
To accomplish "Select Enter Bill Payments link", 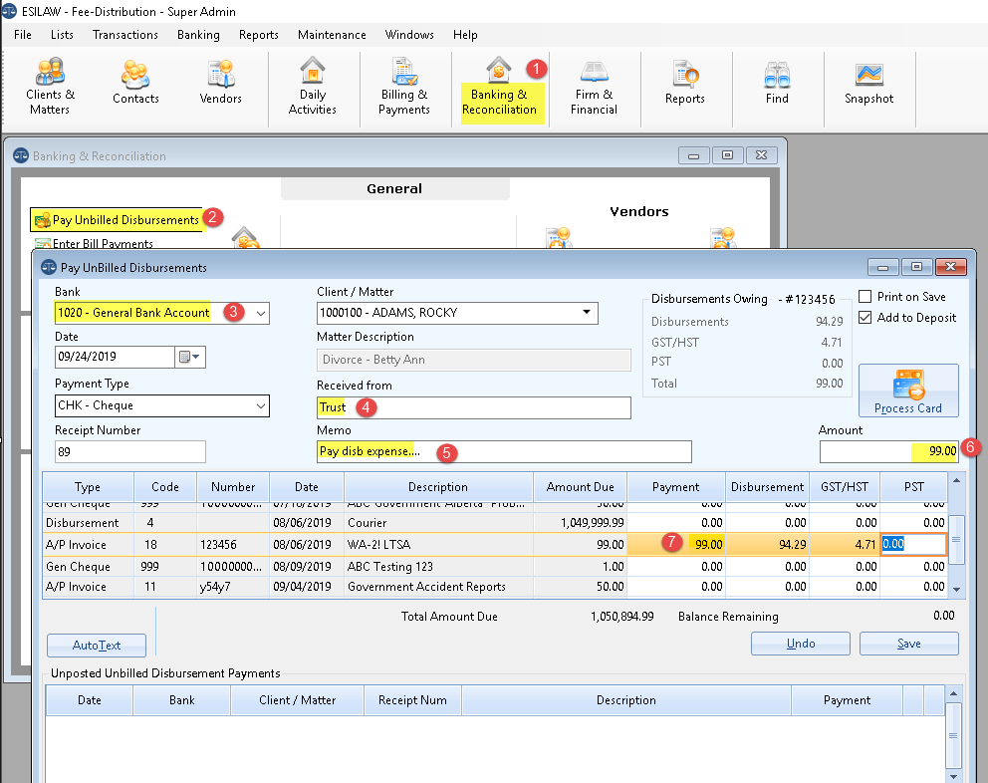I will tap(103, 243).
